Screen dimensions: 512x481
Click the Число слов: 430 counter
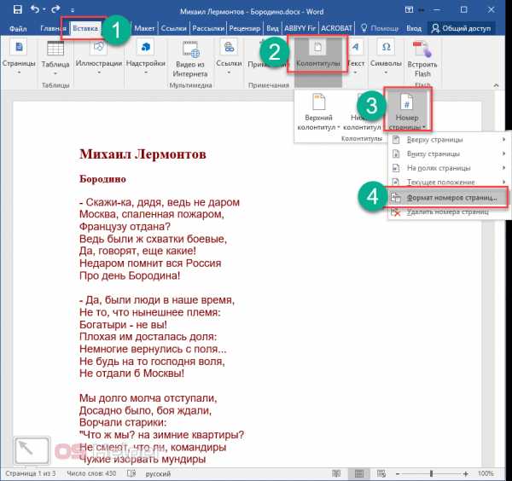(91, 473)
